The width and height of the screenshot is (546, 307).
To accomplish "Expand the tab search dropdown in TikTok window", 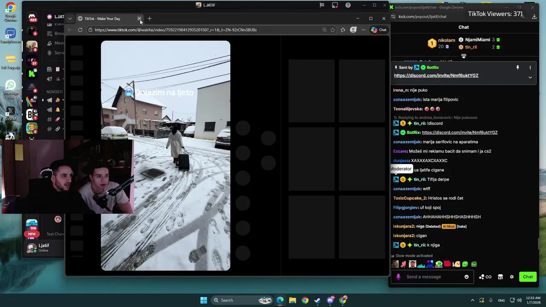I will [70, 19].
